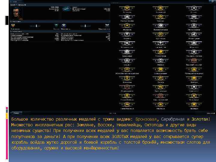This screenshot has width=216, height=162.
Task: Select the gold medal directly below Скряга
Action: [x=160, y=87]
